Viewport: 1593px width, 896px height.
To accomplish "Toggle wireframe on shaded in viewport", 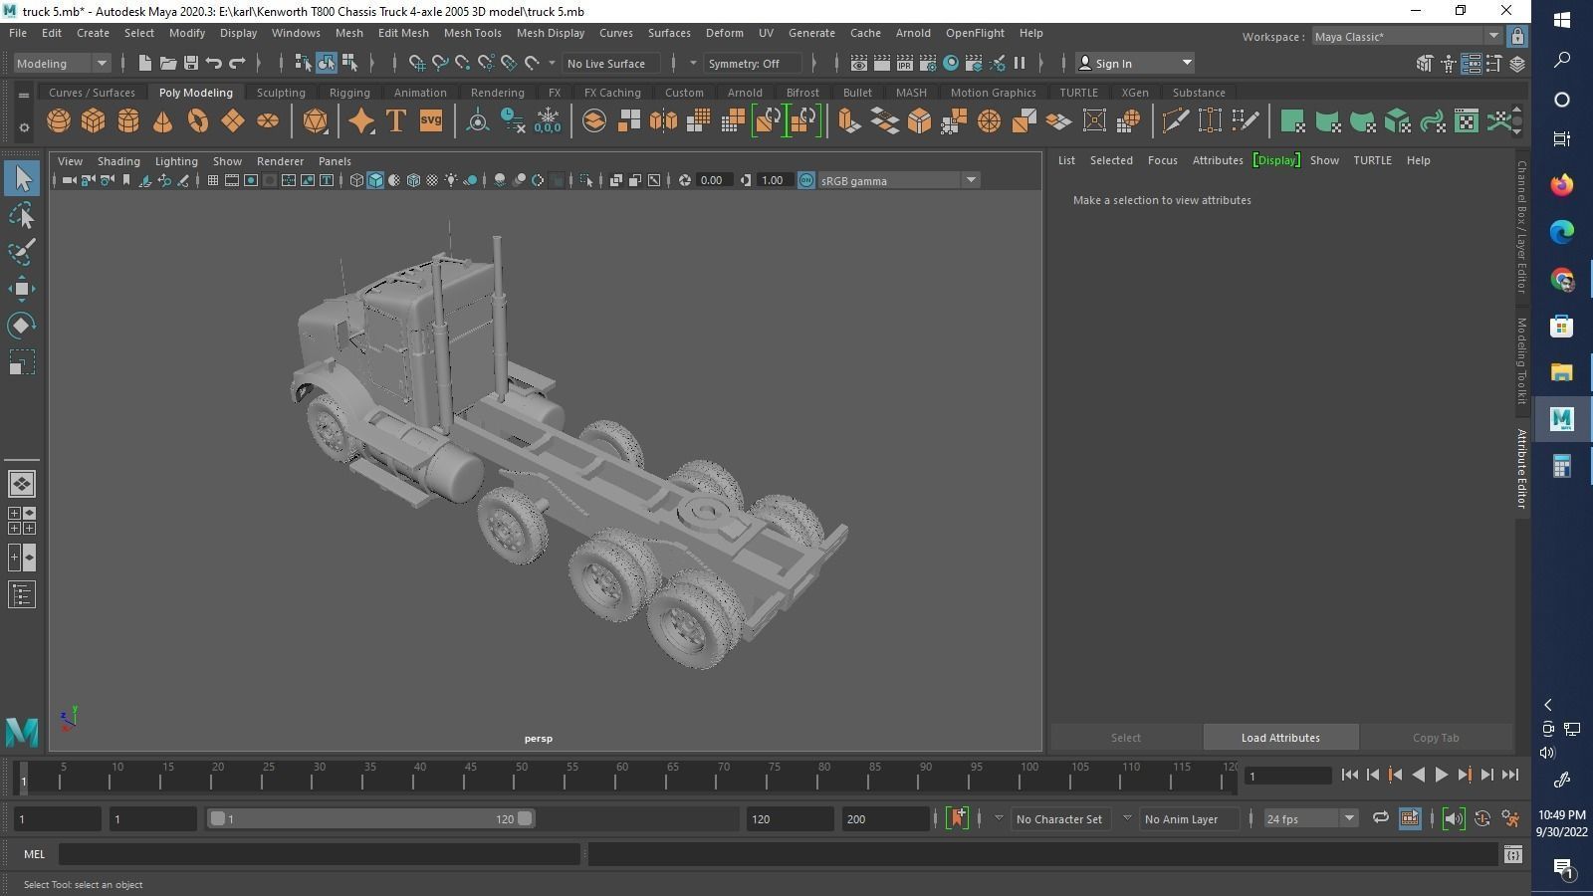I will click(413, 180).
